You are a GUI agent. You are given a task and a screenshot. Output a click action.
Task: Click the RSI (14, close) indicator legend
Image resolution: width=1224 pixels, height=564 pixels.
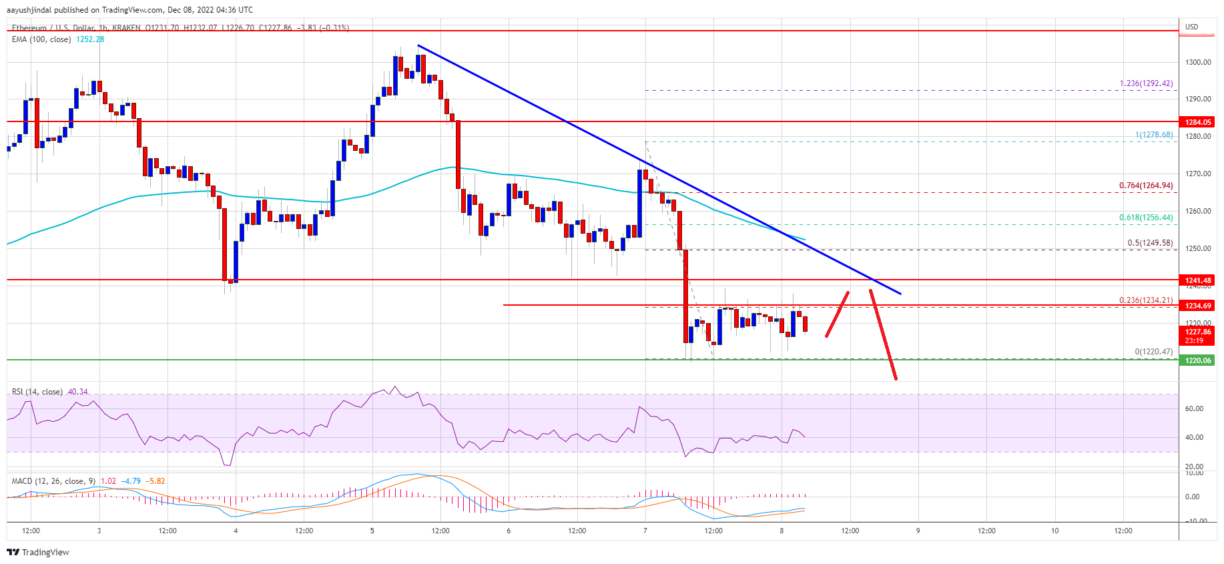click(x=37, y=392)
